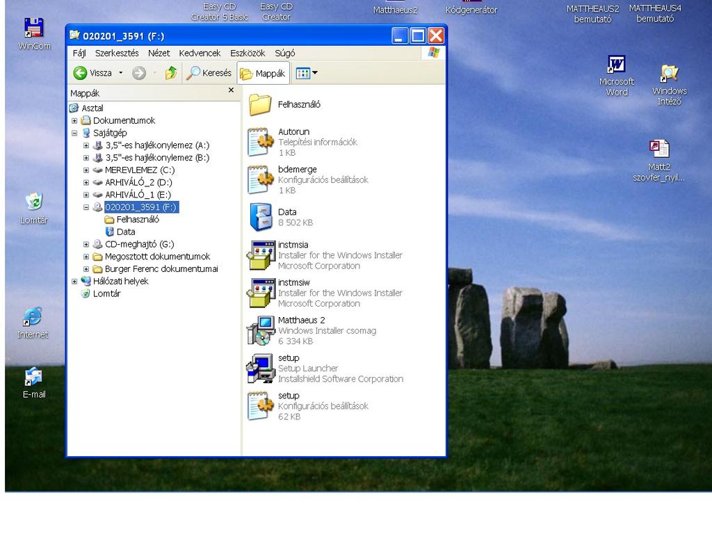
Task: Open the Nézet menu
Action: (x=159, y=53)
